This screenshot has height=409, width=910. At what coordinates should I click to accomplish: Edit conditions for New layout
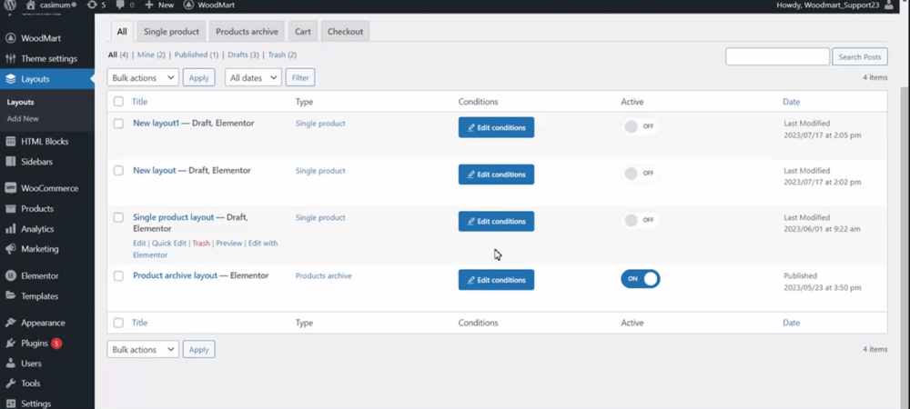[496, 175]
